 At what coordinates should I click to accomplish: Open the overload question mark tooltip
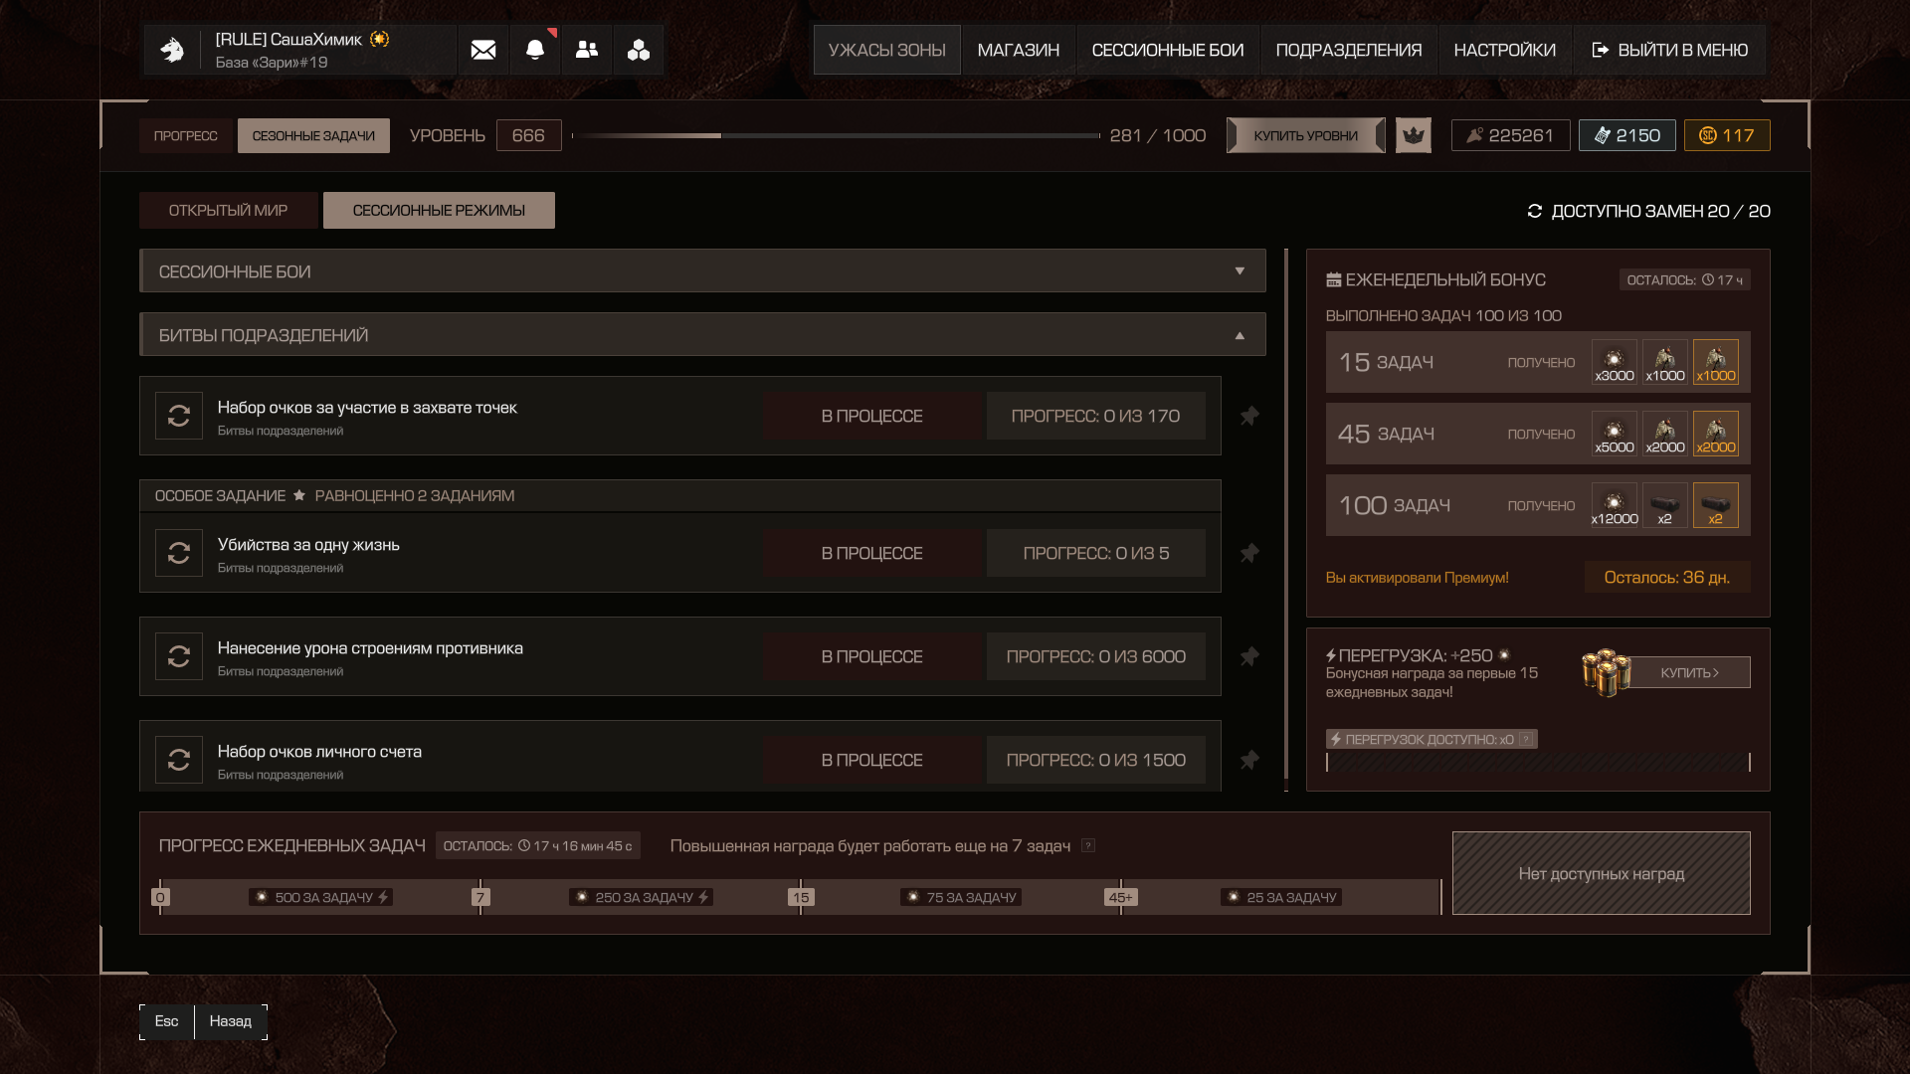pos(1526,739)
